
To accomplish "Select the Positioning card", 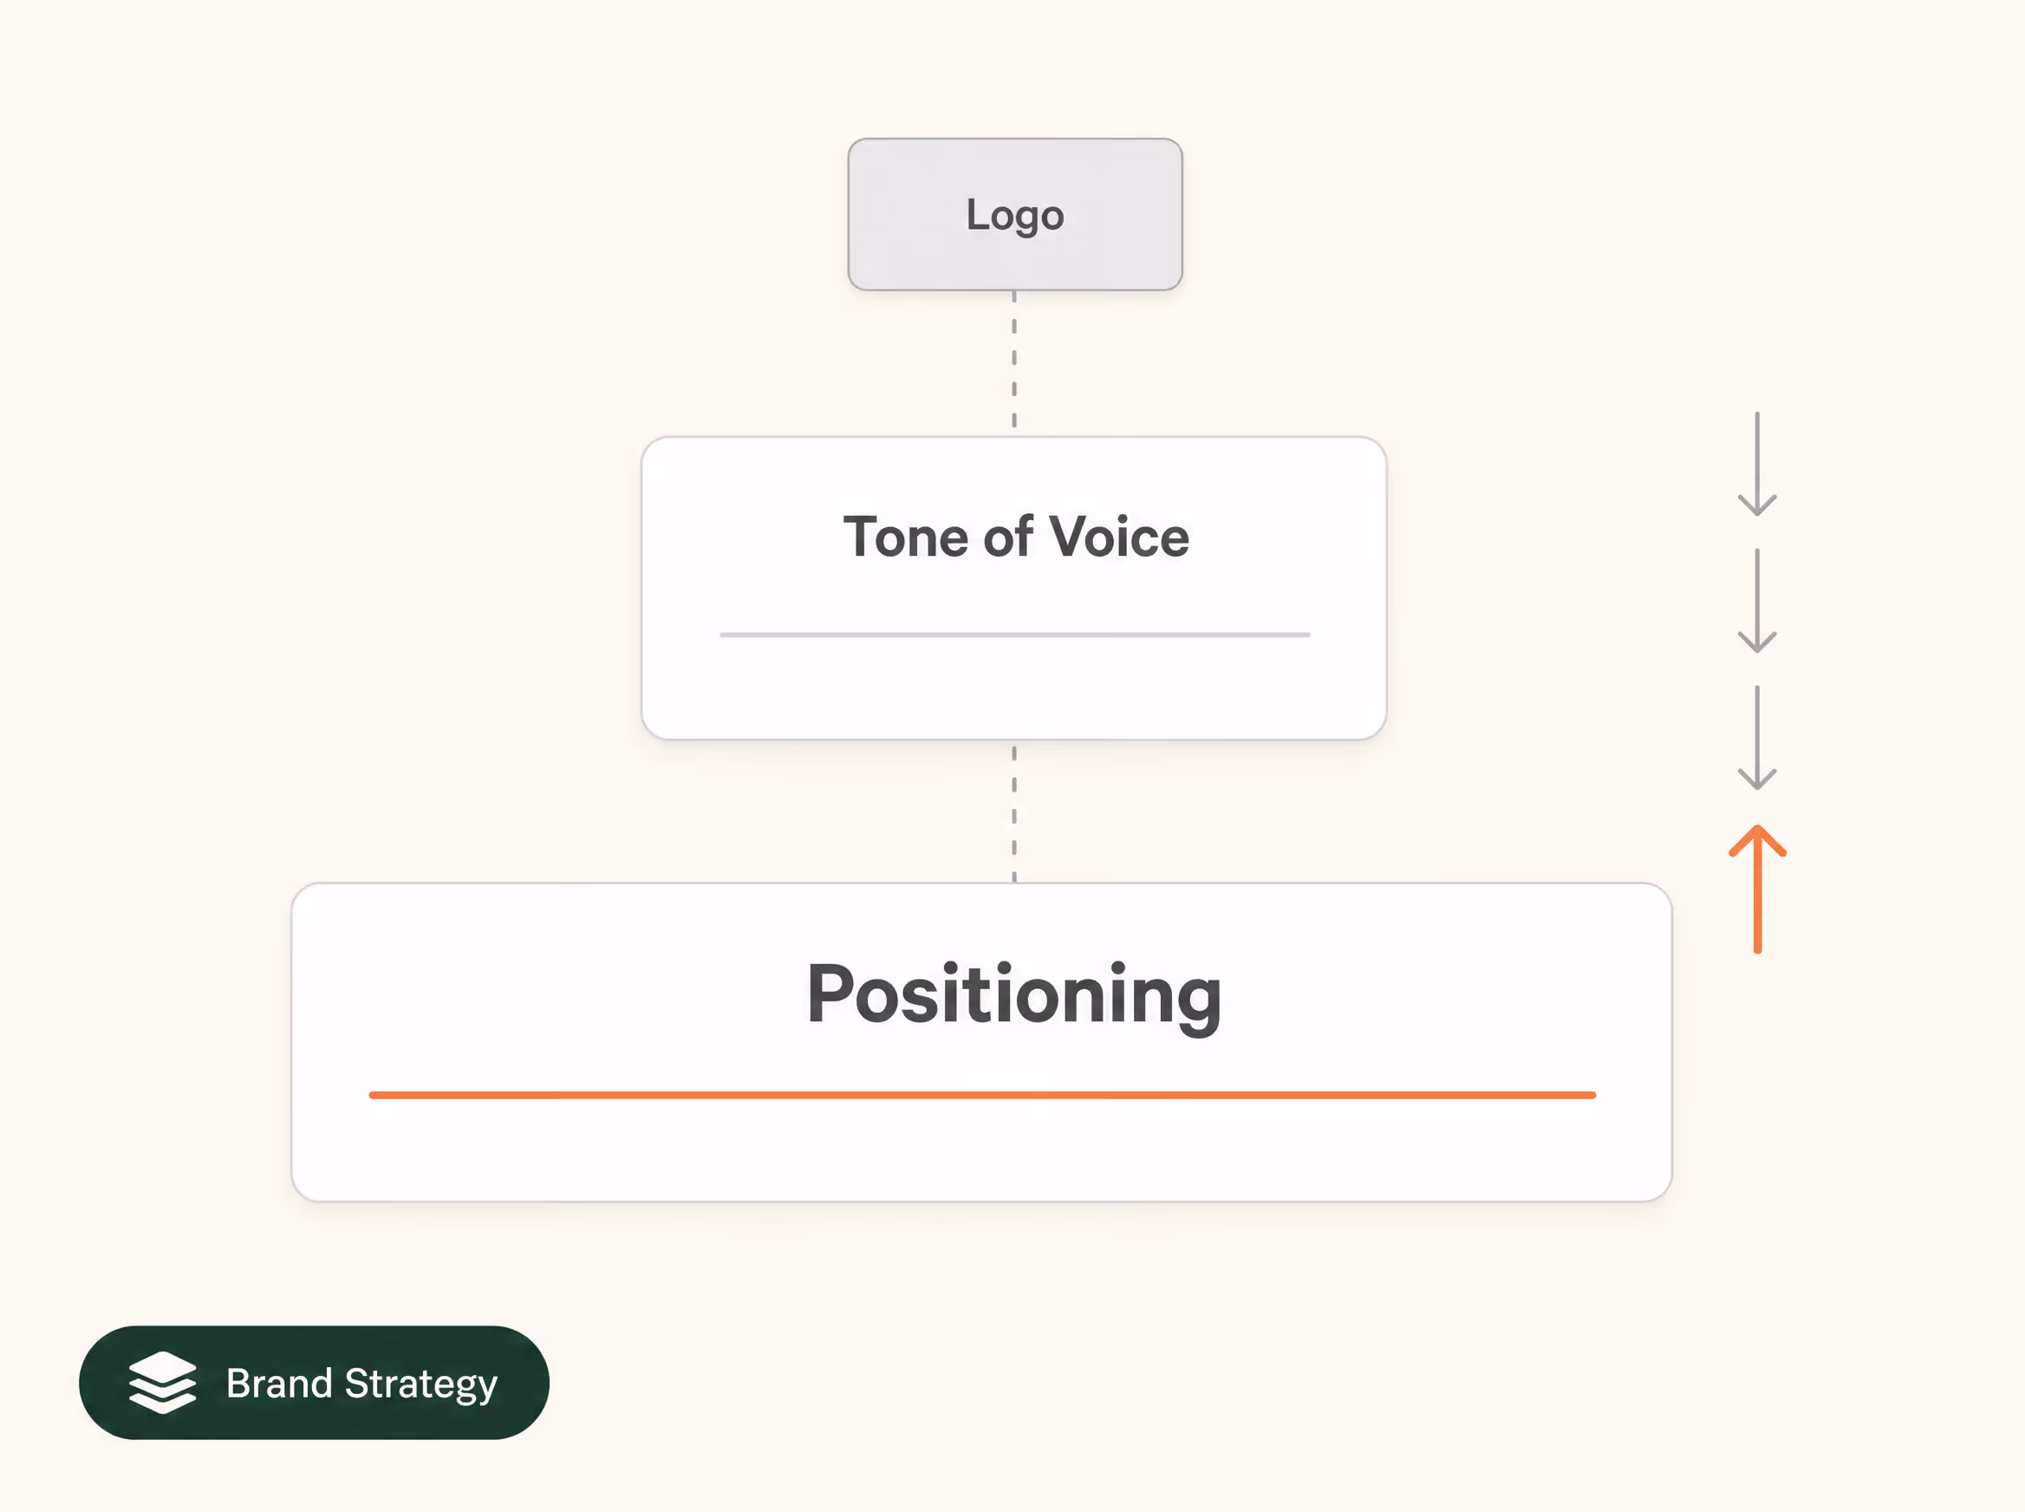I will tap(981, 1041).
